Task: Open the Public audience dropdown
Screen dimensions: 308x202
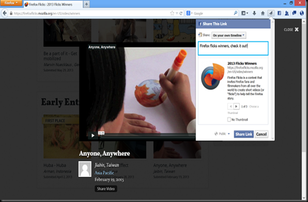Action: pos(222,134)
